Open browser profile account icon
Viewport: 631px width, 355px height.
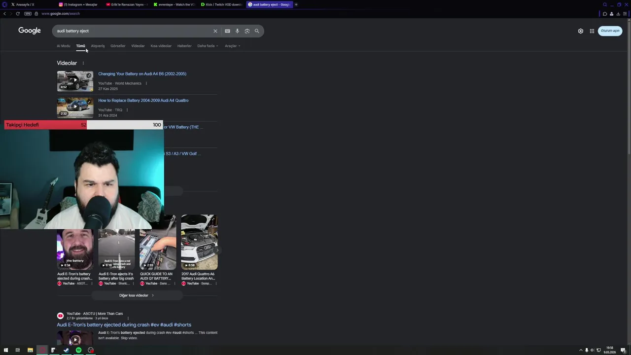[612, 14]
